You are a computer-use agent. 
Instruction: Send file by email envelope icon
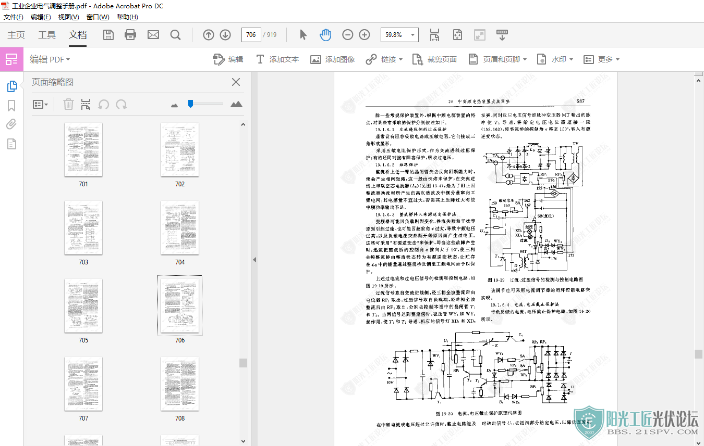153,35
